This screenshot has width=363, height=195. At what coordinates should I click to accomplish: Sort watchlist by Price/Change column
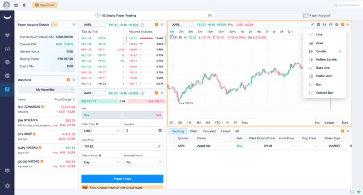pyautogui.click(x=64, y=100)
